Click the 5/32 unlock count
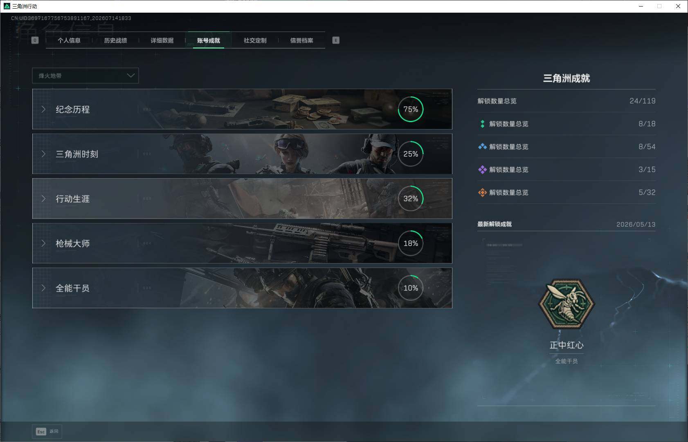 pos(647,192)
